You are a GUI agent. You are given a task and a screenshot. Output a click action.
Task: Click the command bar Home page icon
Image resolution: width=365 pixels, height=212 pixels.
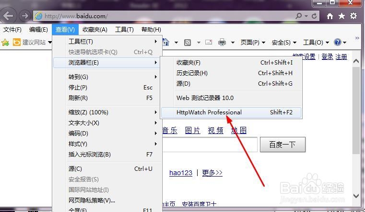(166, 42)
